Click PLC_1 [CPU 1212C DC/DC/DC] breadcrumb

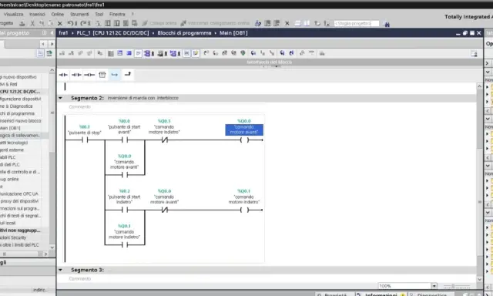coord(112,33)
